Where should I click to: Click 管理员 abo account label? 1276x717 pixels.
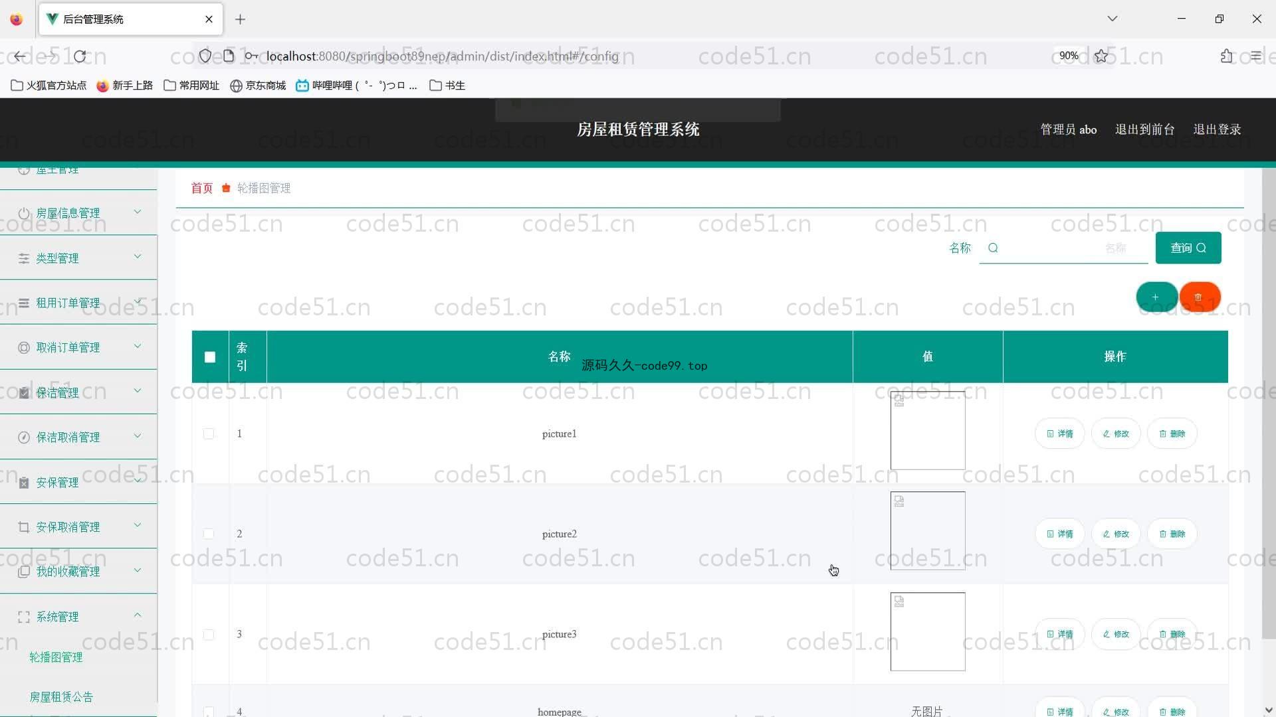pos(1068,129)
